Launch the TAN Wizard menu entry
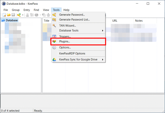 [x=78, y=26]
